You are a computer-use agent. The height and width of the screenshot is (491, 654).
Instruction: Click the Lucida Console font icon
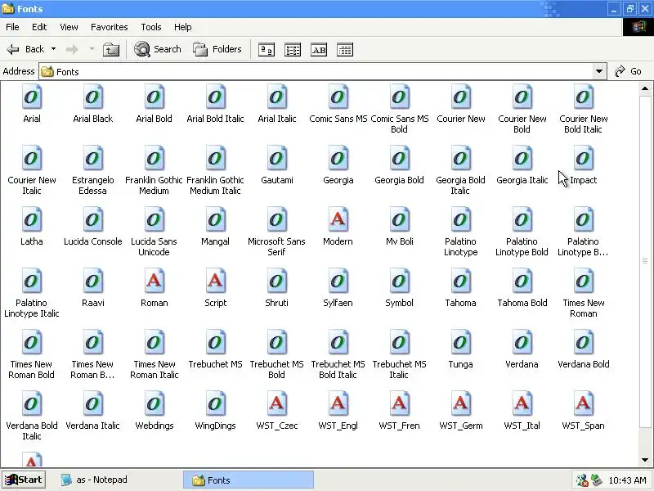93,219
